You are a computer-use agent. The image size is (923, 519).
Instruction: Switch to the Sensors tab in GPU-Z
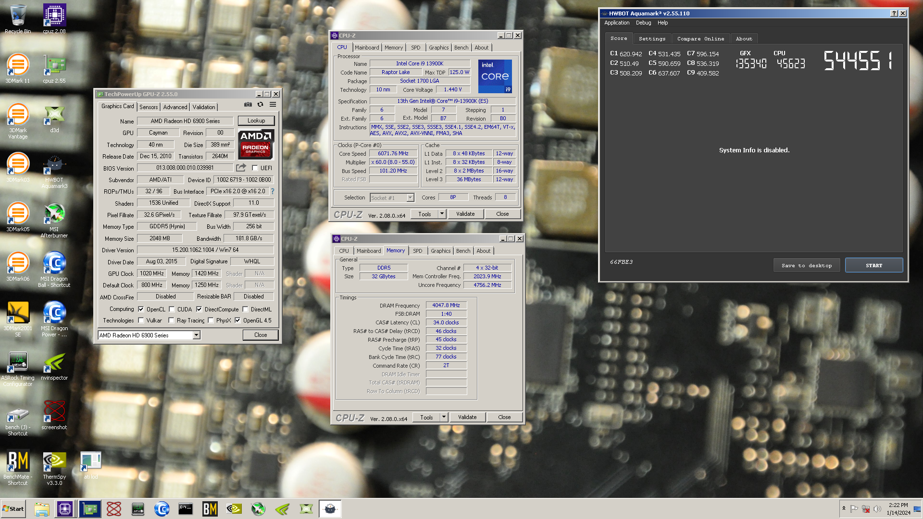[x=149, y=107]
